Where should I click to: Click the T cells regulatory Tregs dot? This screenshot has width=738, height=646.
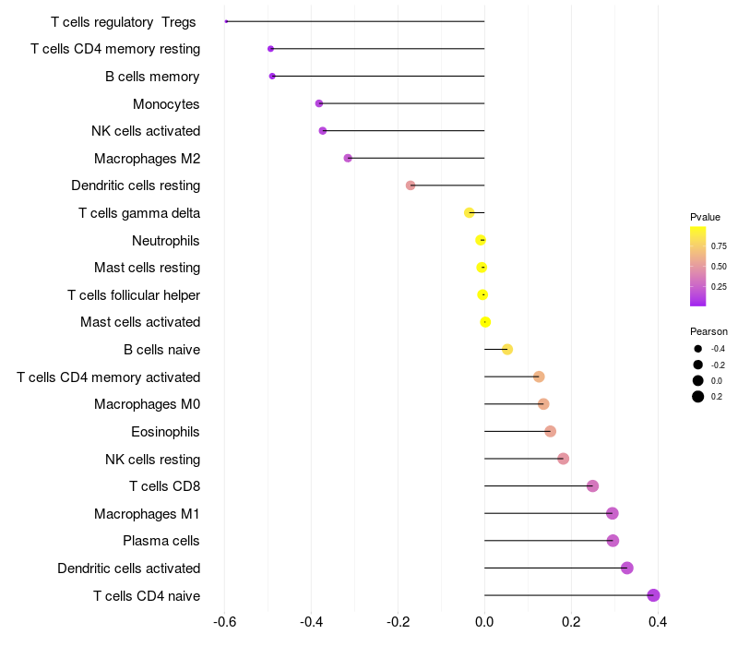[226, 21]
